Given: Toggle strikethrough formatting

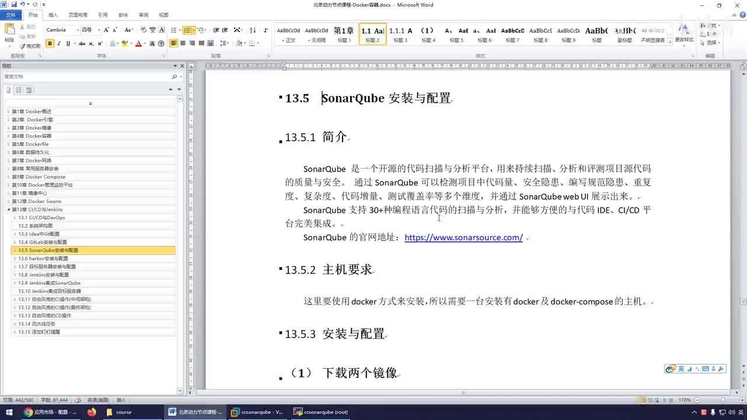Looking at the screenshot, I should coord(82,44).
